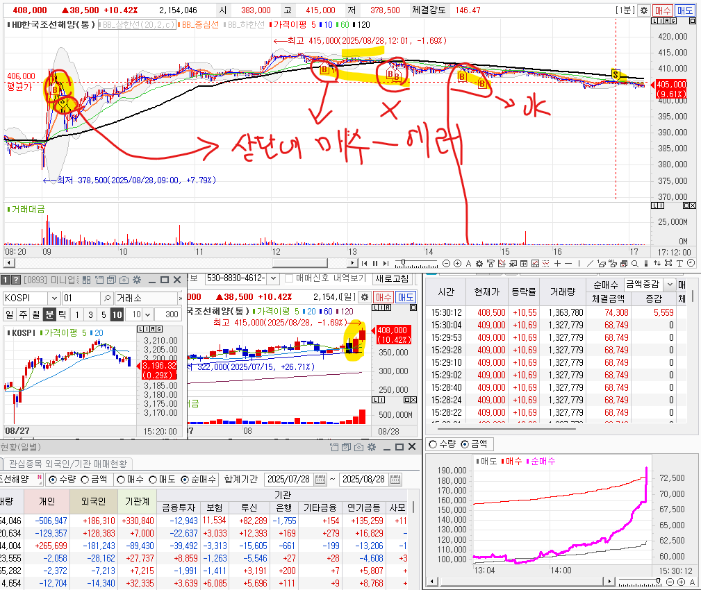Select 매도 radio in investor trading panel

coord(153,480)
